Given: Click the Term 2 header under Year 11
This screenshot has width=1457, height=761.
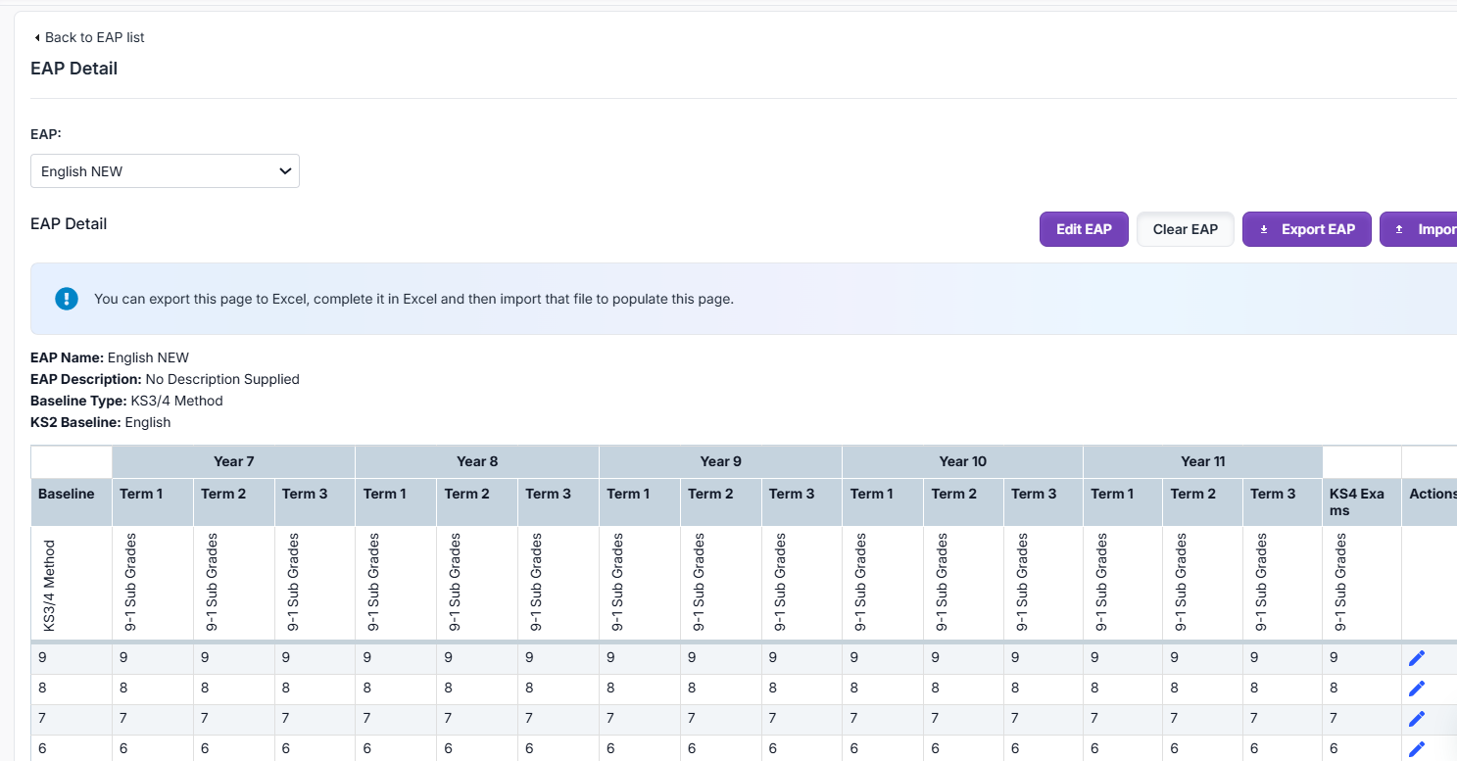Looking at the screenshot, I should pyautogui.click(x=1203, y=502).
